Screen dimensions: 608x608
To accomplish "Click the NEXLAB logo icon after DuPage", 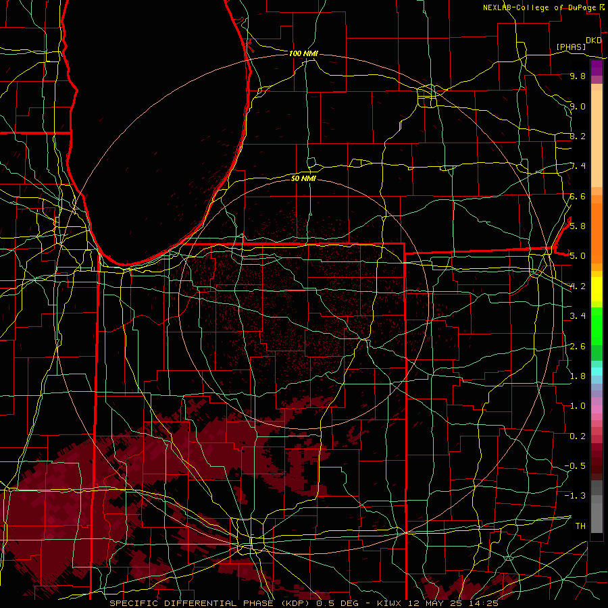I will [601, 7].
